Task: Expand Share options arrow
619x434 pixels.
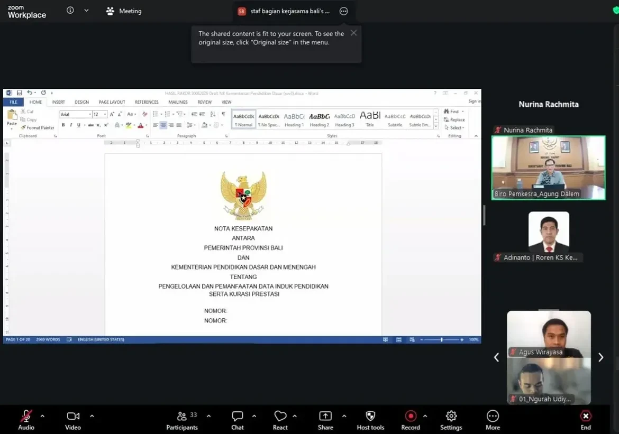Action: click(344, 416)
